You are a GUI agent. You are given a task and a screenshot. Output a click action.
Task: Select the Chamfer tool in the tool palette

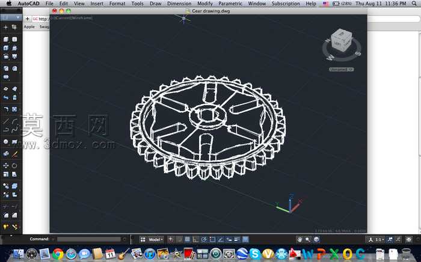click(14, 215)
